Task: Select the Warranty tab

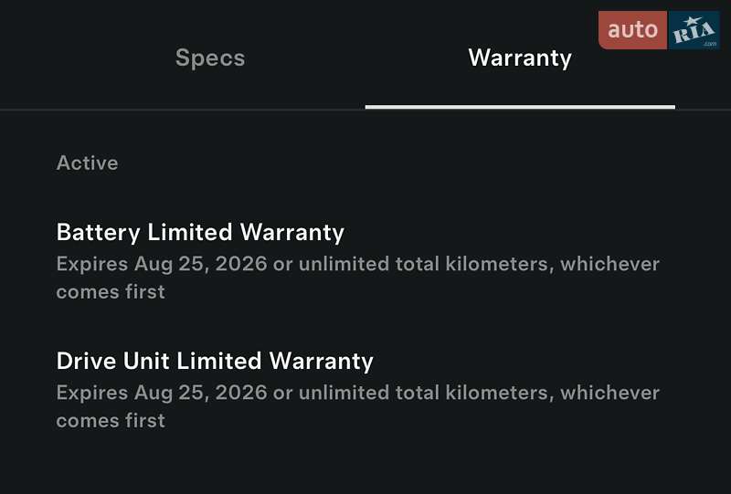Action: pos(520,58)
